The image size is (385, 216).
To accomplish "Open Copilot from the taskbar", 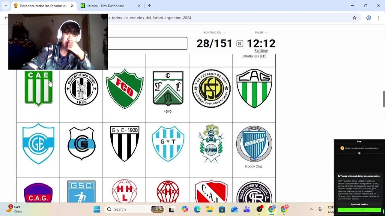I will [185, 209].
